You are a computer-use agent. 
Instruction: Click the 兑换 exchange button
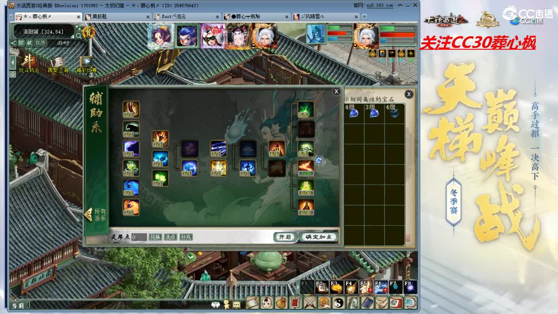(155, 237)
